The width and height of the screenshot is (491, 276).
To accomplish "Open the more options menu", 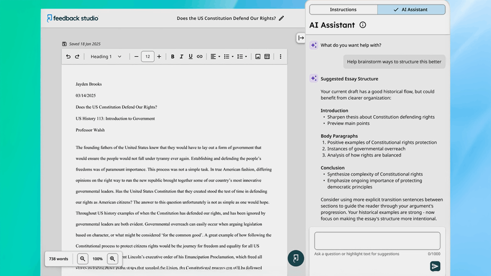I will (281, 56).
